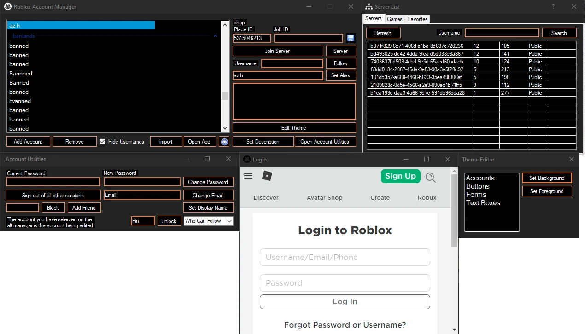This screenshot has height=334, width=585.
Task: Click the Server List title bar icon
Action: [369, 6]
